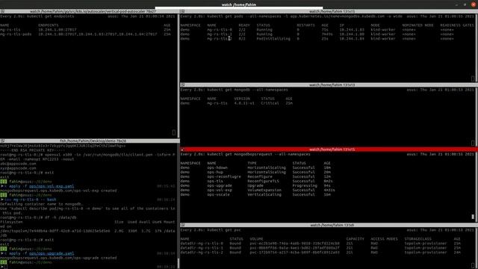The width and height of the screenshot is (478, 269).
Task: Select datadir-mg-rs-tls-0 in pvc pane
Action: 202,244
